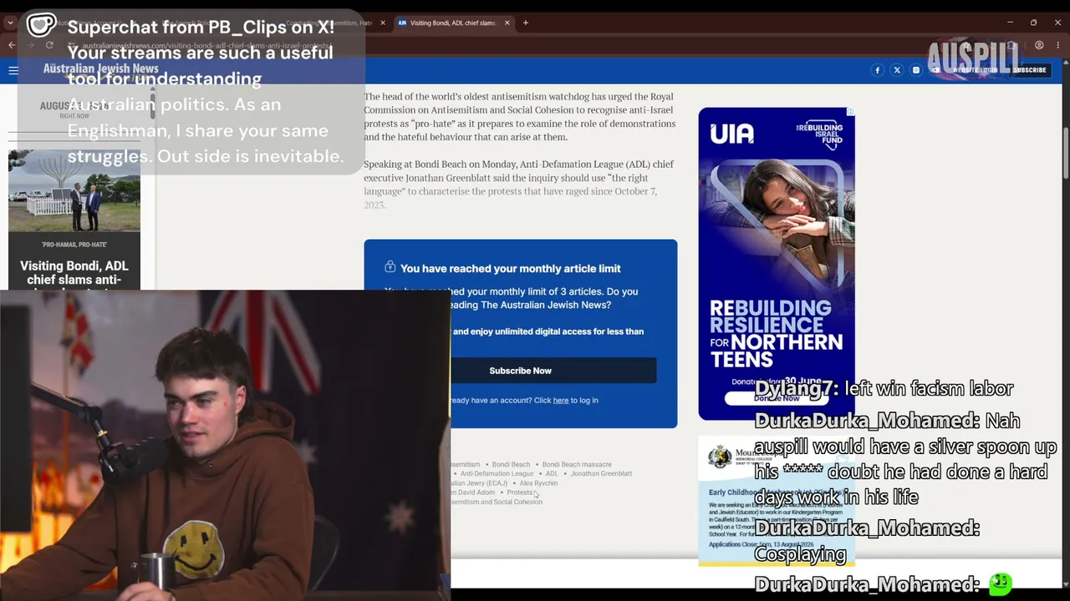Open the browser profile account icon
Image resolution: width=1070 pixels, height=601 pixels.
pyautogui.click(x=1039, y=45)
